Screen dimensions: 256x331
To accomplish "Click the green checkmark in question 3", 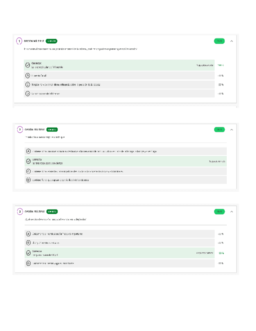I will pyautogui.click(x=28, y=253).
